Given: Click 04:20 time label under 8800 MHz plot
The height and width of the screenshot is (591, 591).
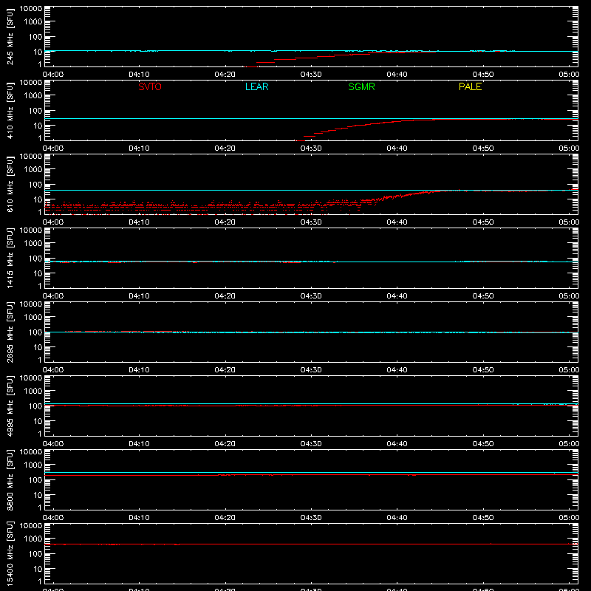Looking at the screenshot, I should [225, 518].
